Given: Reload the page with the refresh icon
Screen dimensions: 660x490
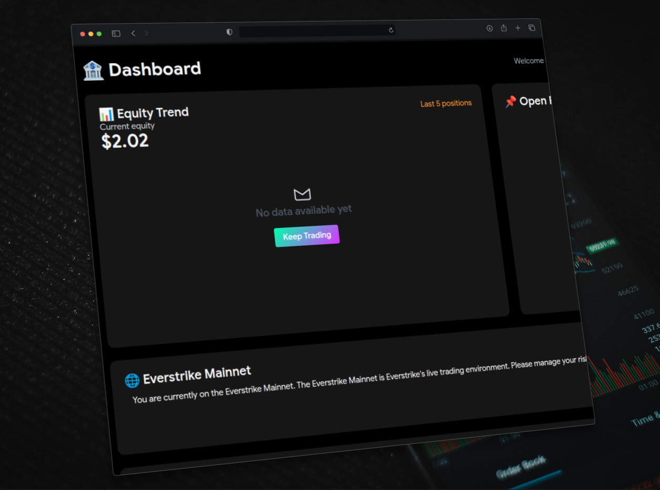Looking at the screenshot, I should pos(390,30).
